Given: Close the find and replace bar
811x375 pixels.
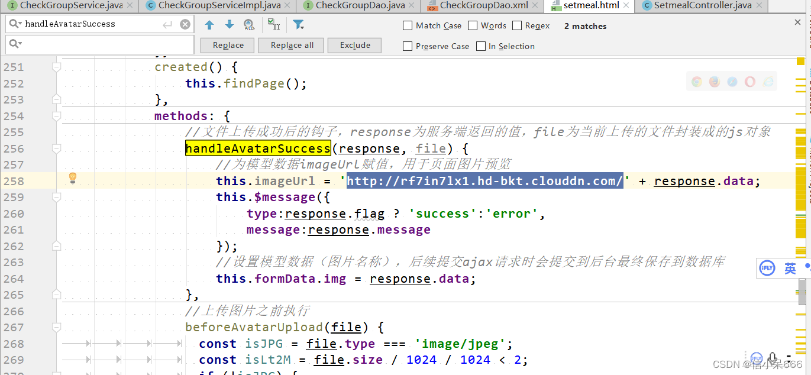Looking at the screenshot, I should point(797,22).
